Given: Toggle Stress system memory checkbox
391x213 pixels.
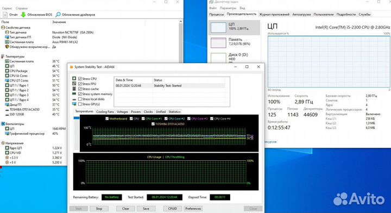Looking at the screenshot, I should 80,94.
